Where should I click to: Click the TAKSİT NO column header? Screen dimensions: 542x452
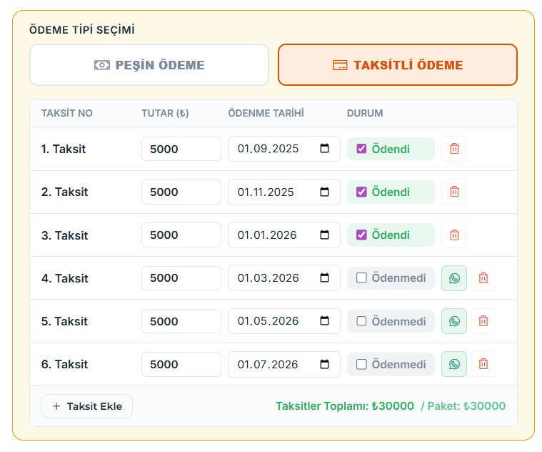pyautogui.click(x=67, y=113)
